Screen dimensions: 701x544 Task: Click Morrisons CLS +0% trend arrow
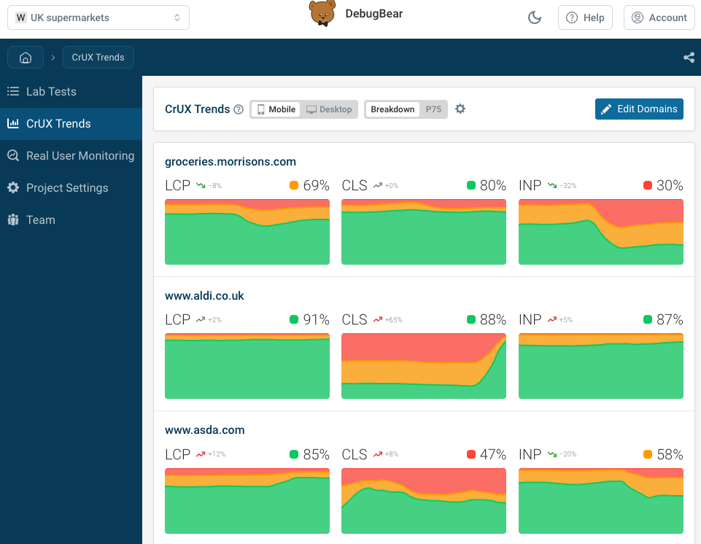point(378,185)
